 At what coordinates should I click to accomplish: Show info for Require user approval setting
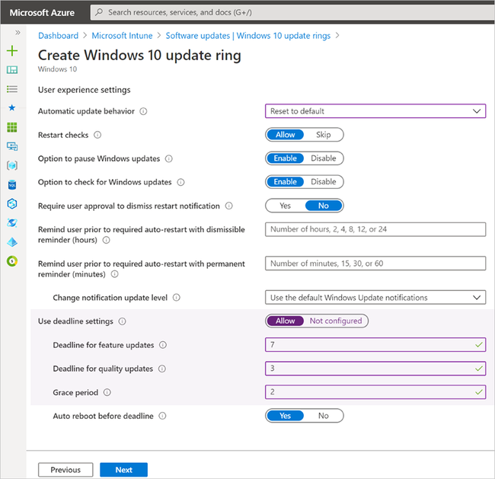click(x=229, y=206)
